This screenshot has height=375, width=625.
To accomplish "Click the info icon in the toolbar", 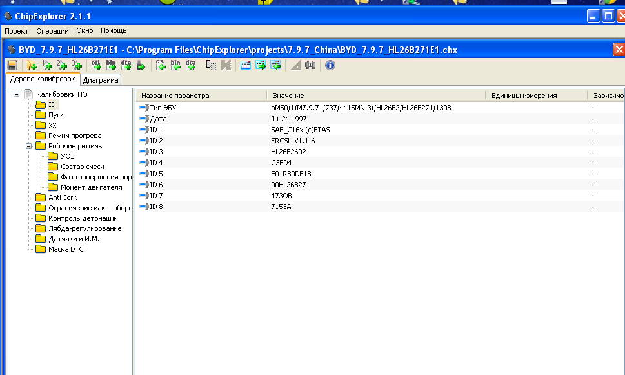I will 330,65.
